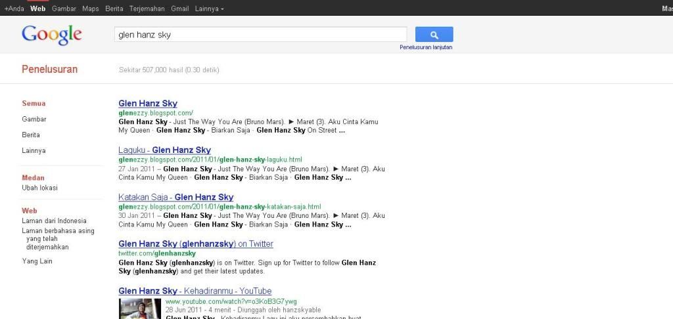This screenshot has width=673, height=319.
Task: Focus the search box containing glen hanz sky
Action: pyautogui.click(x=260, y=34)
